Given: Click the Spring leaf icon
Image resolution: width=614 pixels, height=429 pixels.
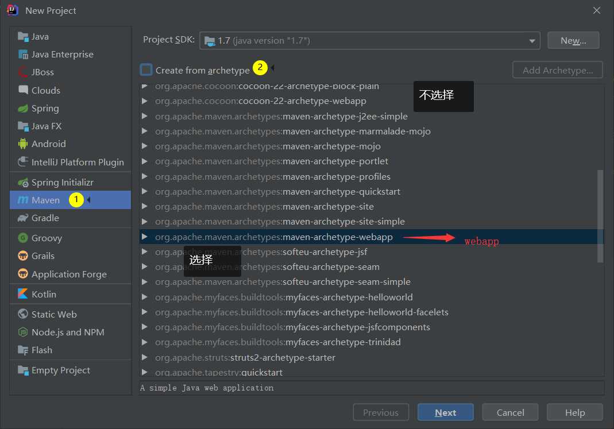Looking at the screenshot, I should coord(23,109).
